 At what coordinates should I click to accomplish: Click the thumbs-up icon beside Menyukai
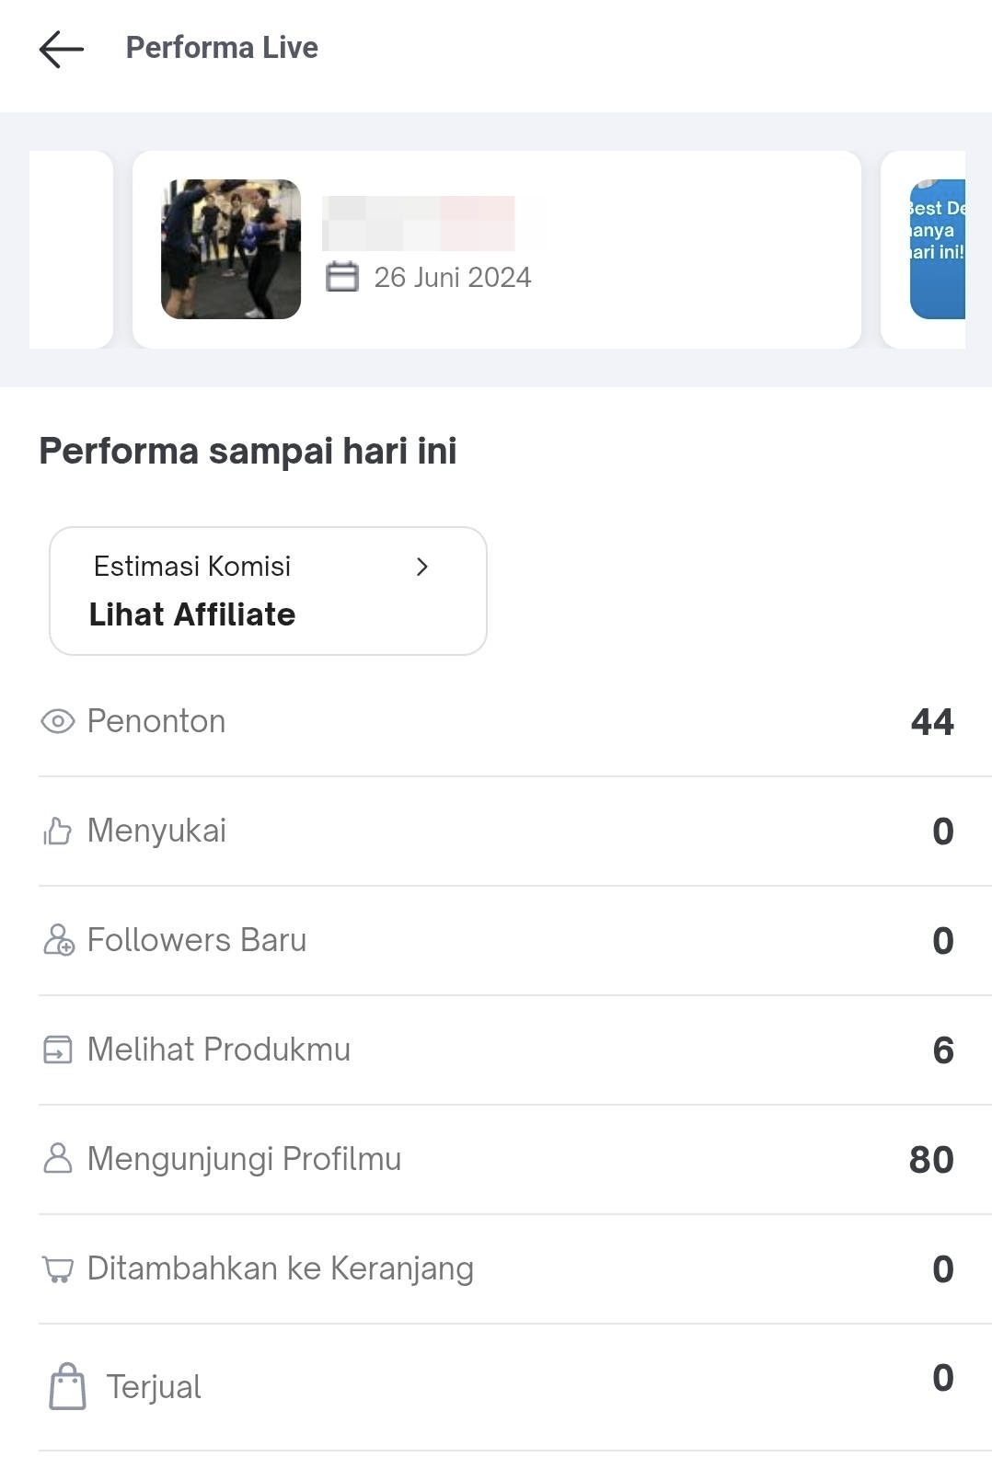[x=57, y=832]
